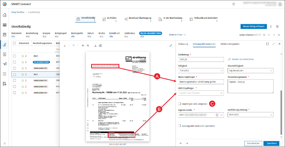
Task: Open the paper plane icon in sidebar
Action: point(5,64)
